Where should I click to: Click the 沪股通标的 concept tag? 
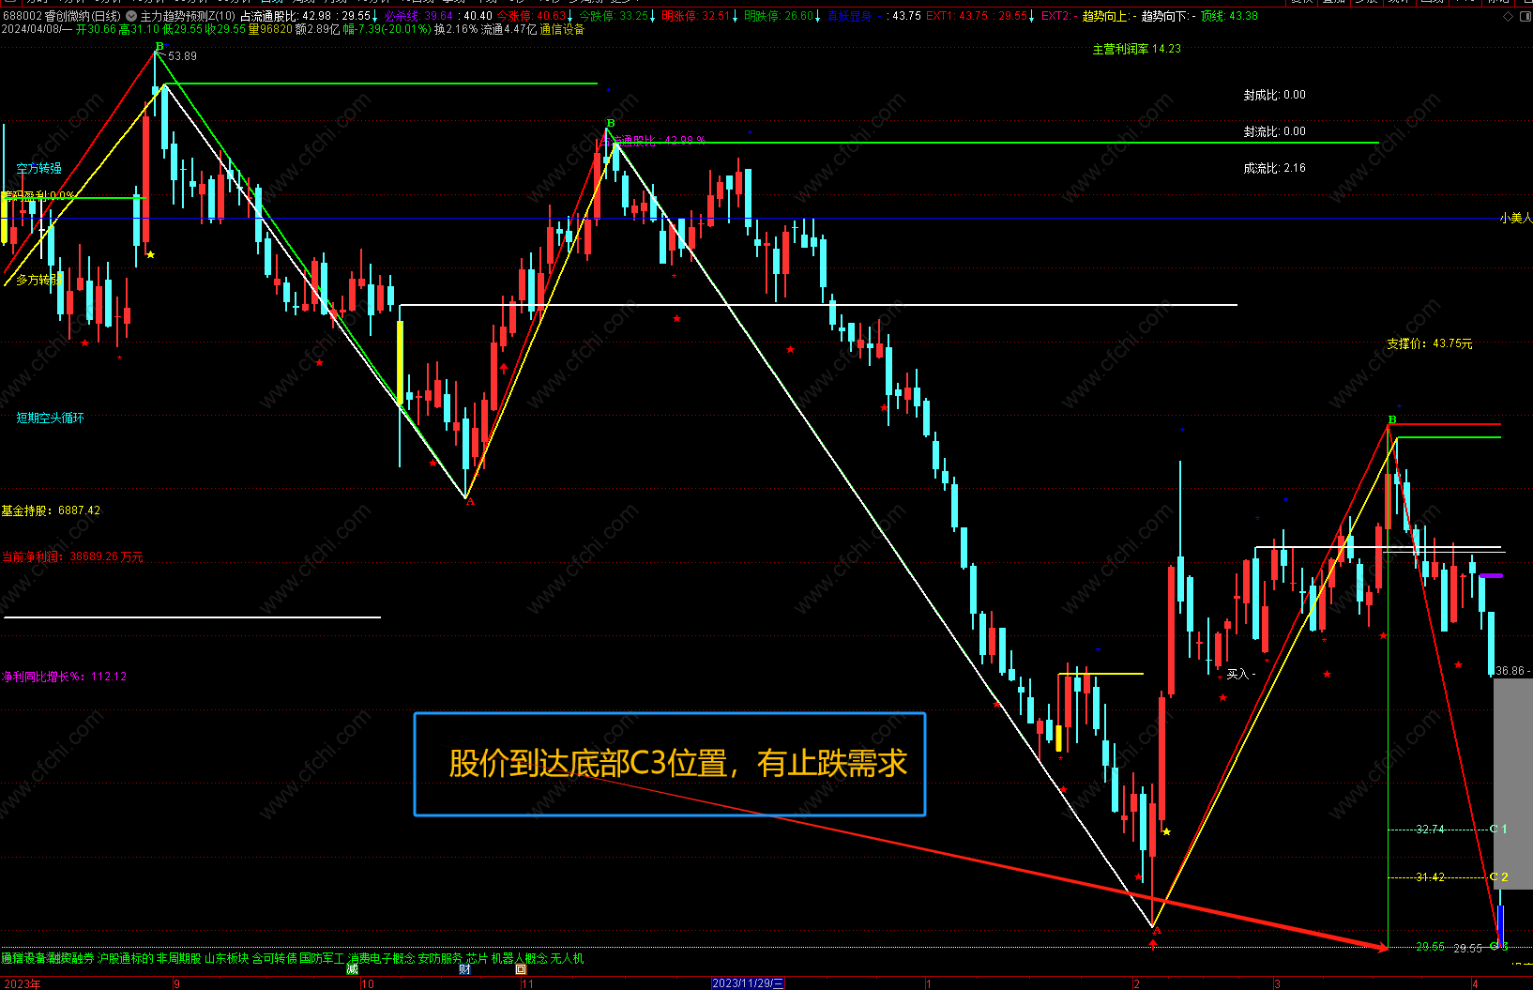[126, 958]
